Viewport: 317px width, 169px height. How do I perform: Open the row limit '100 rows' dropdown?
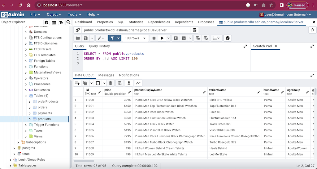click(x=135, y=38)
